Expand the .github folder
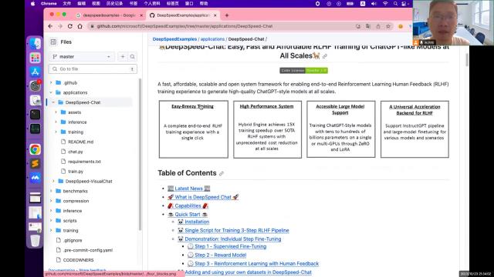The image size is (494, 277). 51,82
